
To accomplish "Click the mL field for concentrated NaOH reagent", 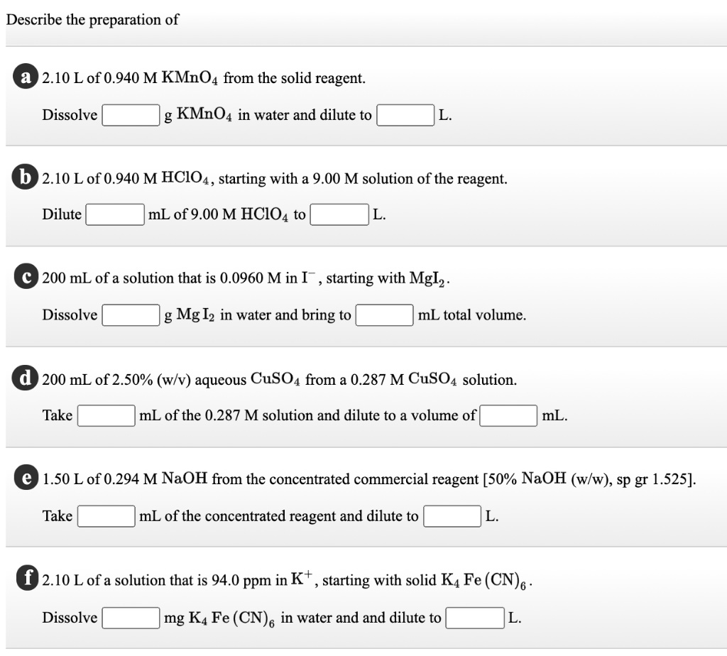I will (106, 516).
